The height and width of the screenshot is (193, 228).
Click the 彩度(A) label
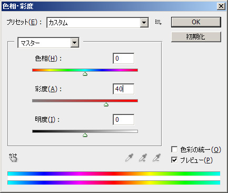point(48,89)
